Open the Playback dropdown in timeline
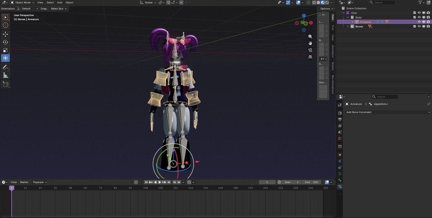The width and height of the screenshot is (432, 218). [x=40, y=182]
